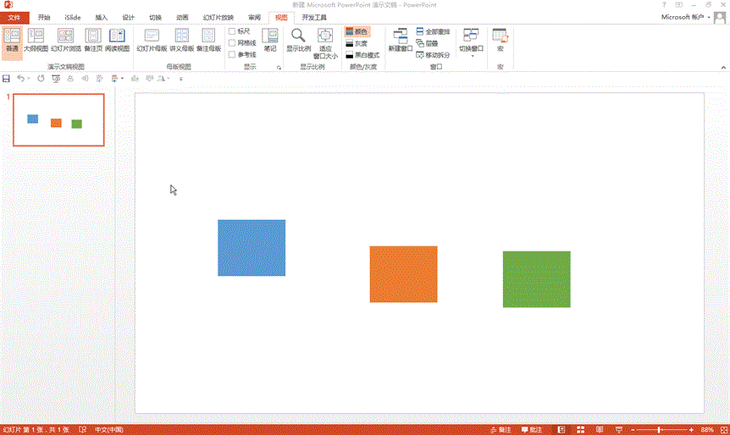Image resolution: width=730 pixels, height=435 pixels.
Task: Expand the Switch Windows (切换窗口) dropdown
Action: (471, 40)
